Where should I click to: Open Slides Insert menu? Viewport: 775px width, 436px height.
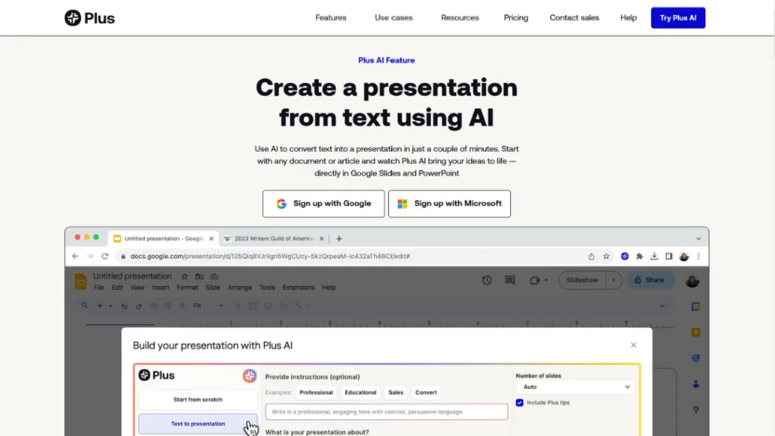(x=160, y=288)
